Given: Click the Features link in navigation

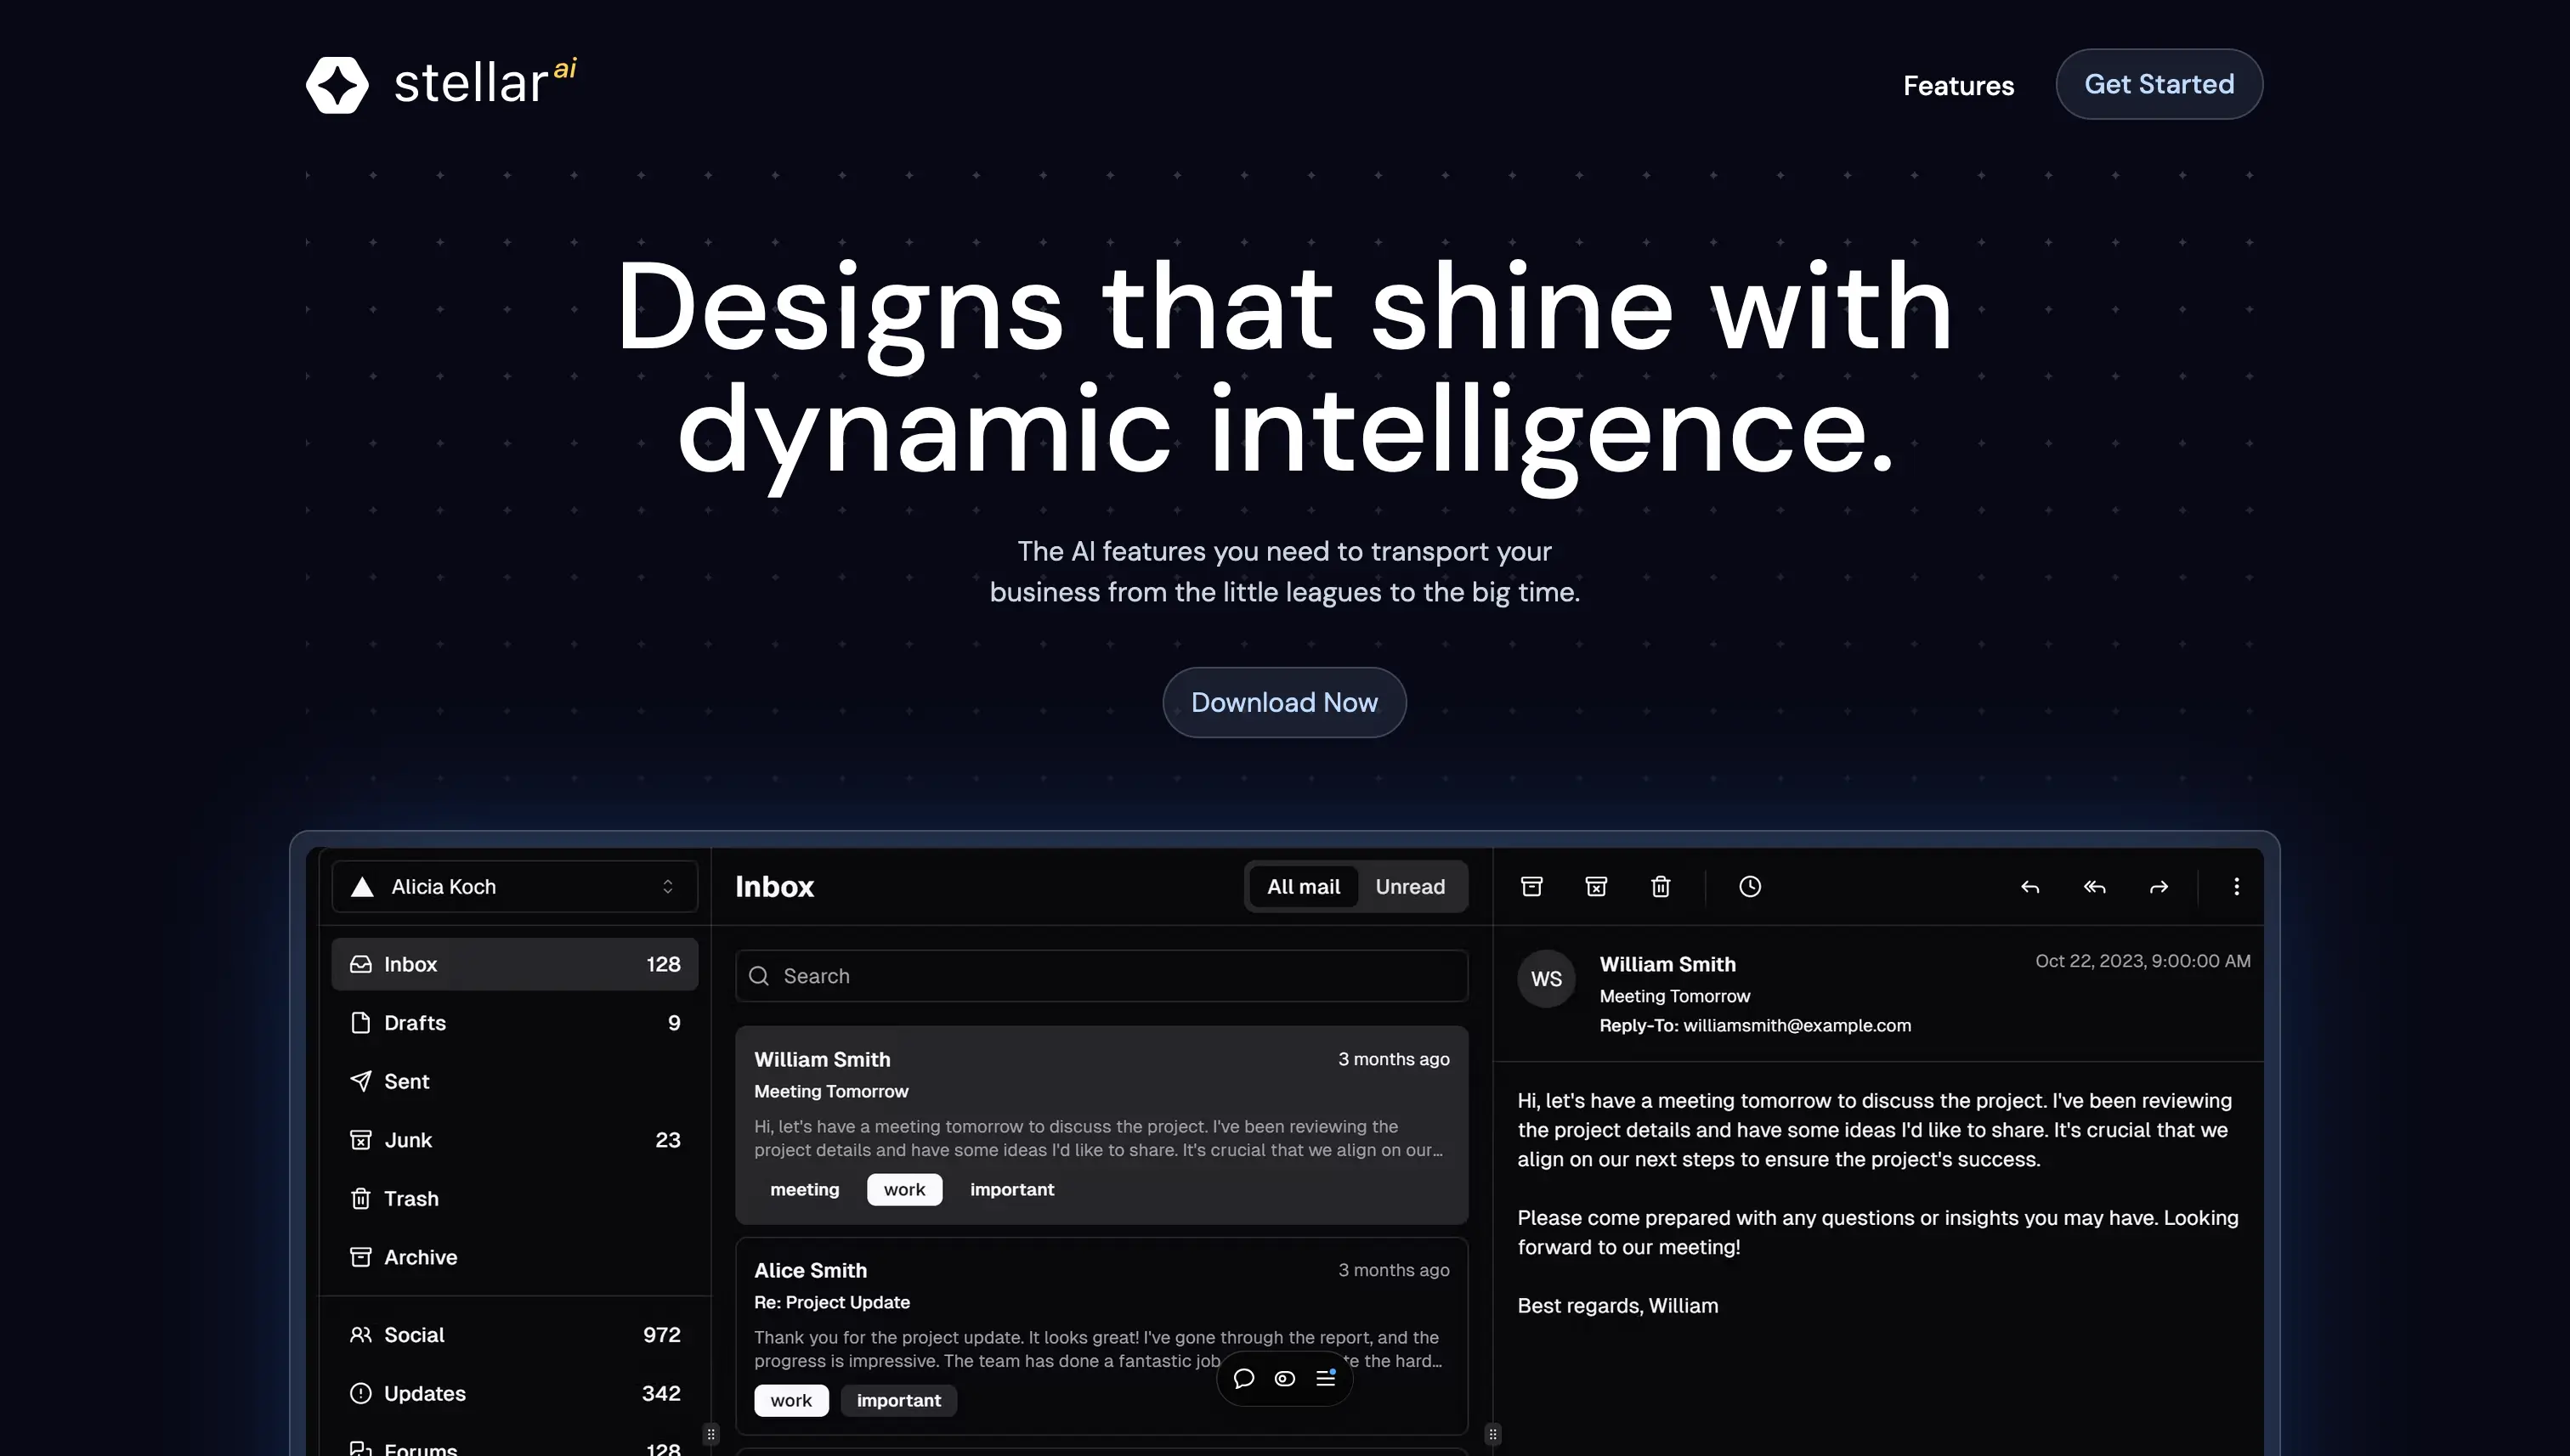Looking at the screenshot, I should click(1957, 83).
